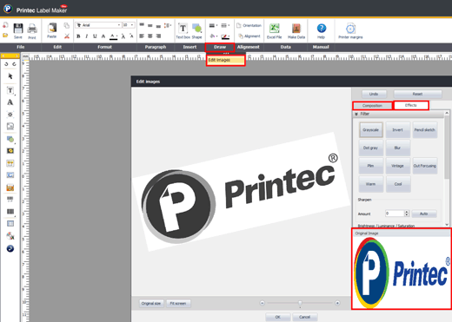Increase the Sharpen Amount stepper

point(407,212)
